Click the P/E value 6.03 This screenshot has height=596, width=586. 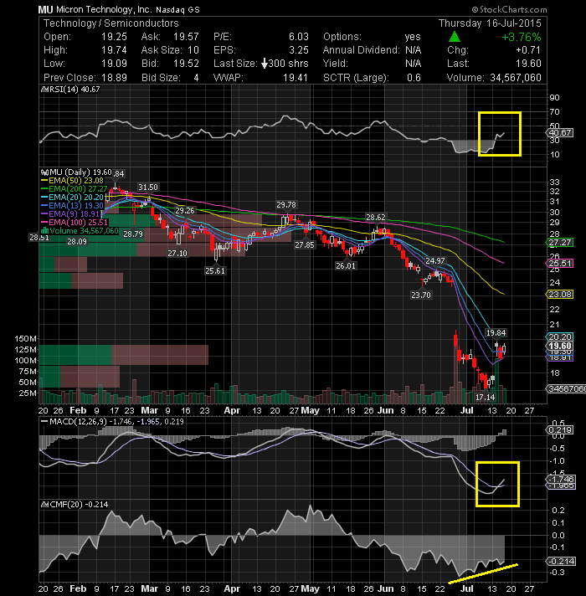coord(299,37)
